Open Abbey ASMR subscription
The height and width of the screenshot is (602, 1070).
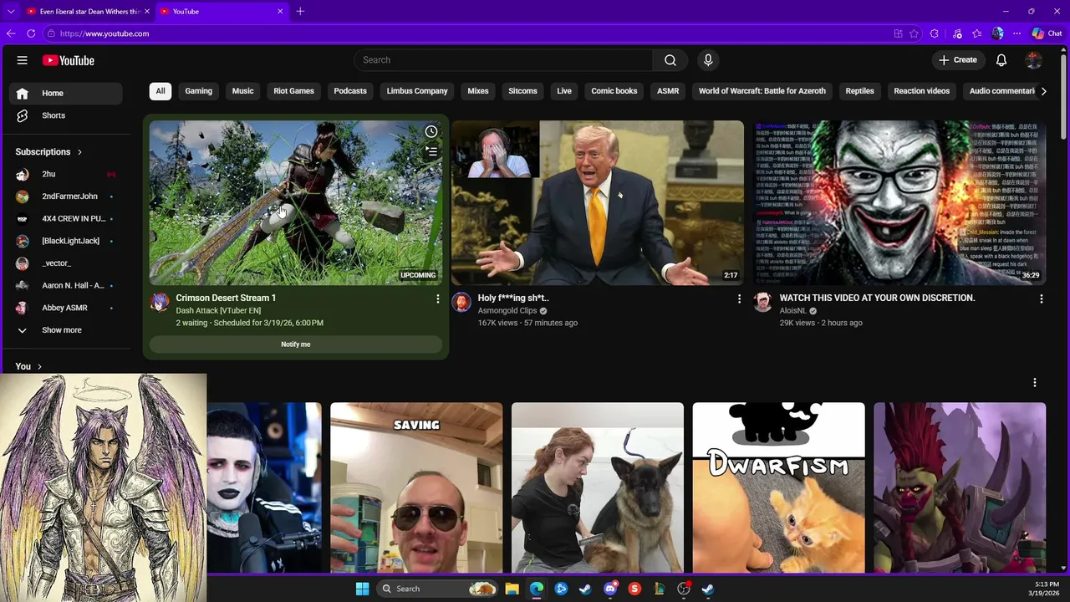pos(67,308)
